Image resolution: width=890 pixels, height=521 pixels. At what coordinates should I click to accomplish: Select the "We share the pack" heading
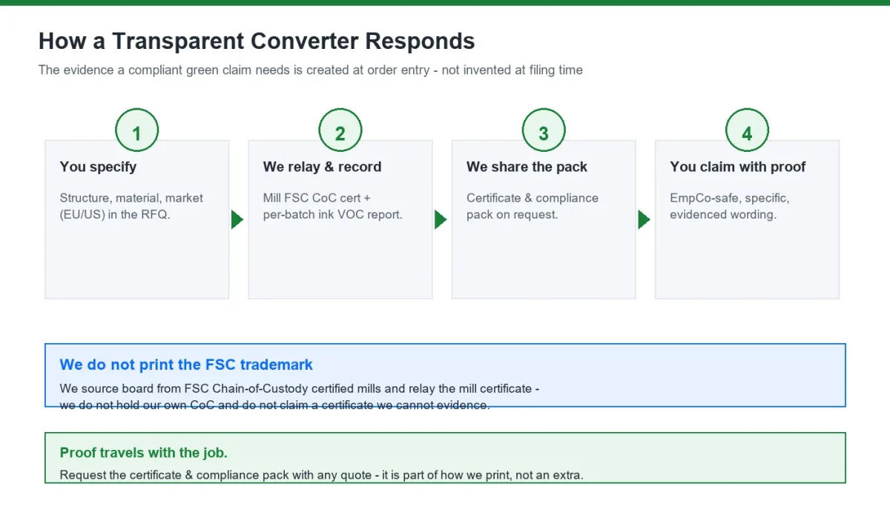coord(527,167)
